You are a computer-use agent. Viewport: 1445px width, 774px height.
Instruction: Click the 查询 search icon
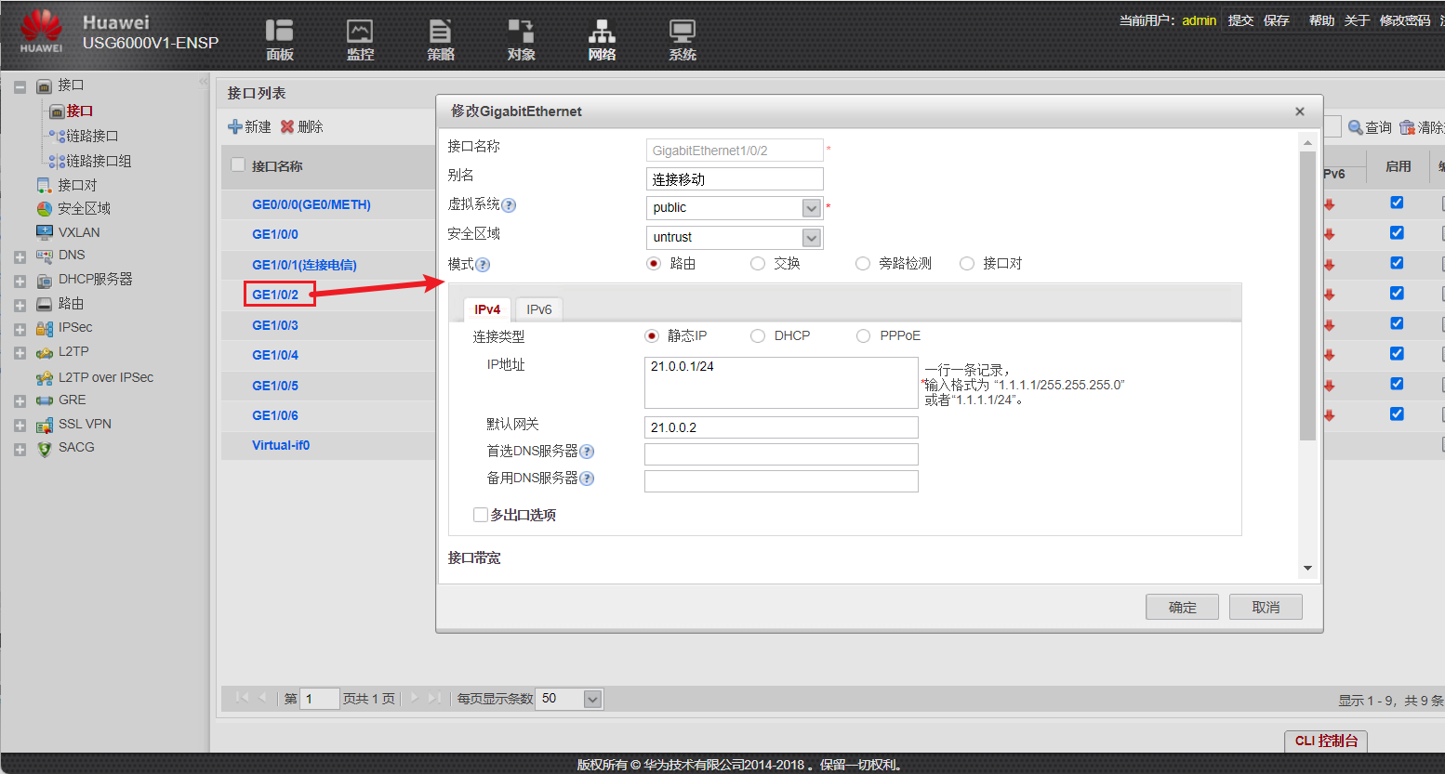click(x=1356, y=127)
